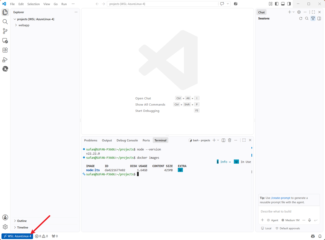Start a new chat with plus icon
The image size is (325, 240).
click(x=289, y=12)
